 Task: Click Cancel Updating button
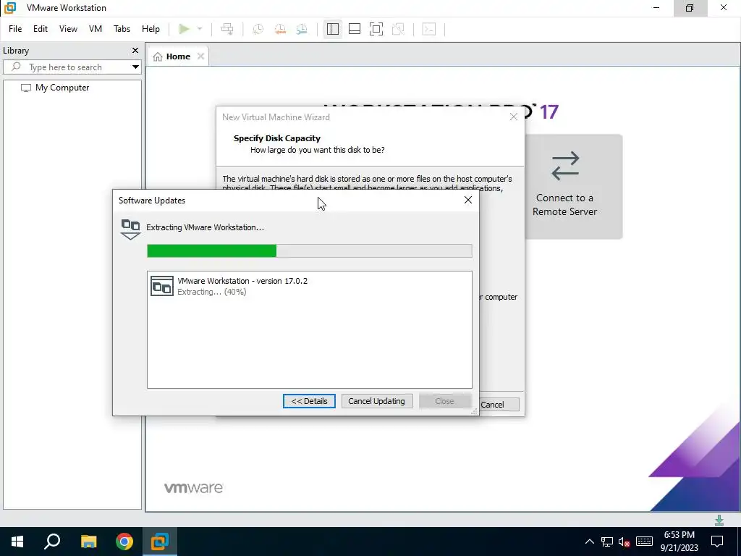(376, 401)
